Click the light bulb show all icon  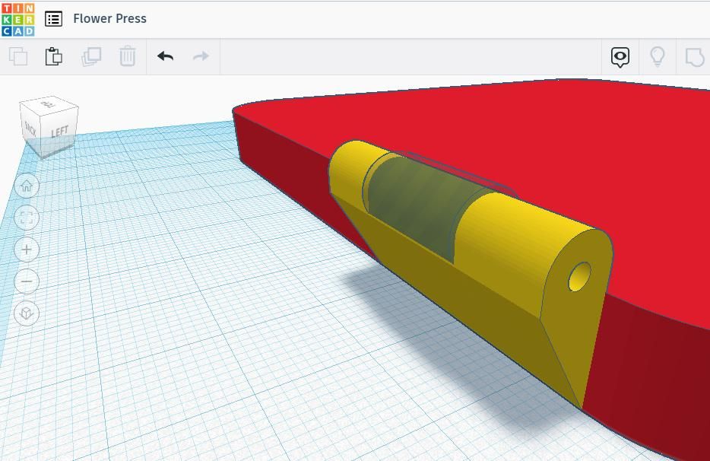(x=658, y=56)
